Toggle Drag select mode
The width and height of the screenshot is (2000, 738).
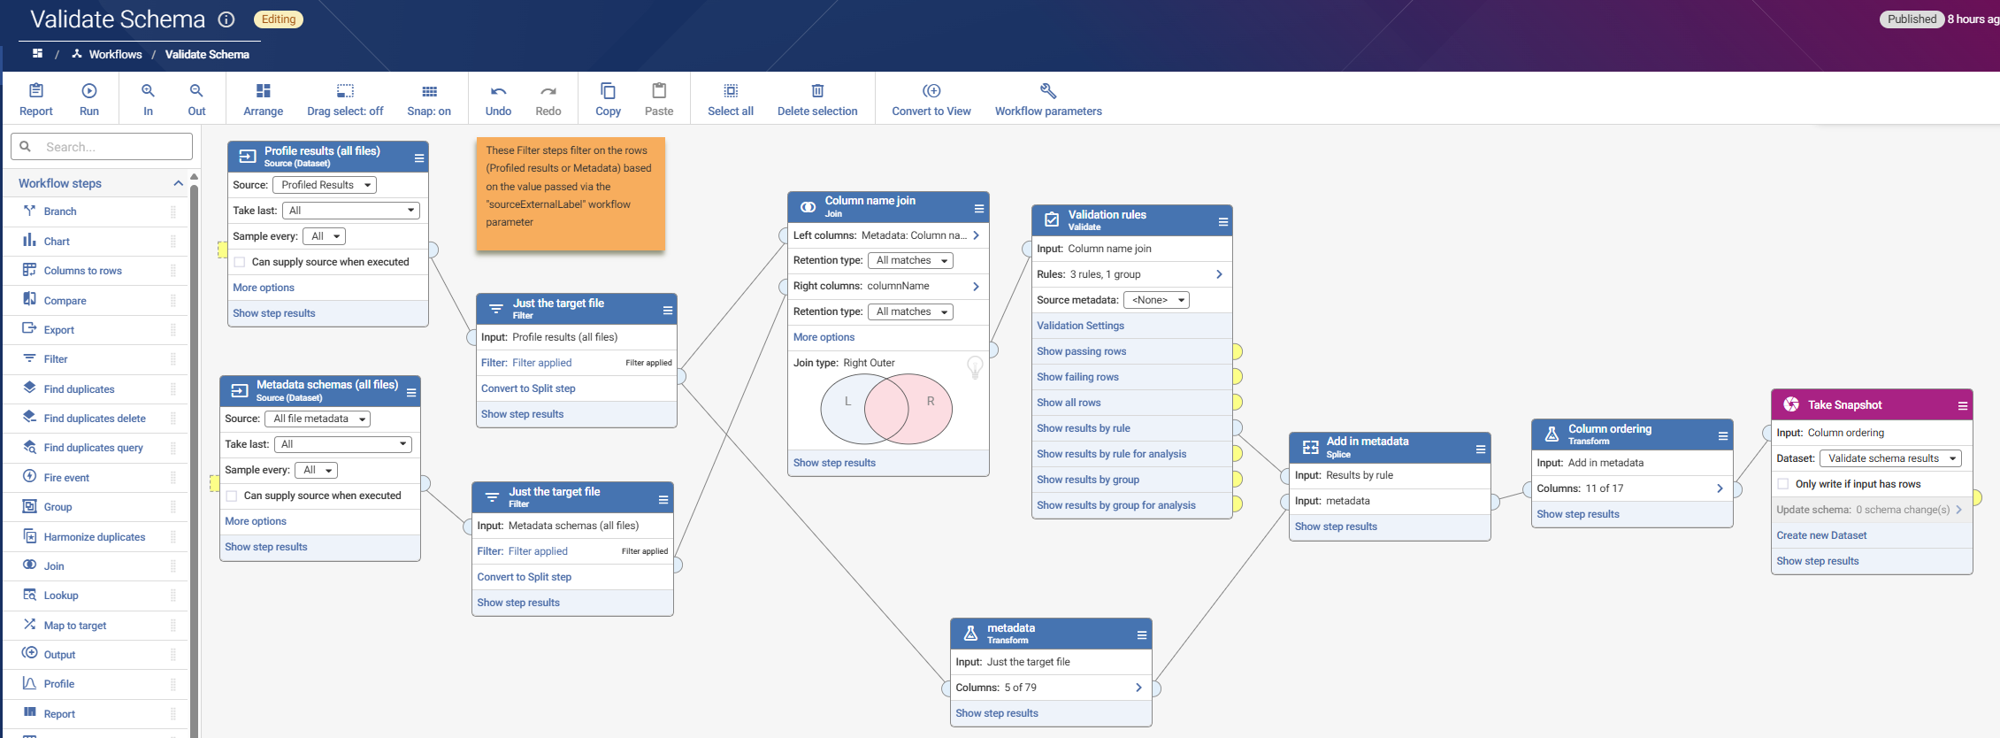click(x=345, y=99)
